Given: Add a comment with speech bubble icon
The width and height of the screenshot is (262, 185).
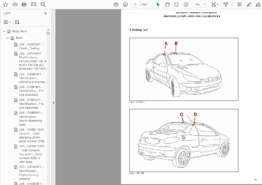Looking at the screenshot, I should pyautogui.click(x=239, y=5).
